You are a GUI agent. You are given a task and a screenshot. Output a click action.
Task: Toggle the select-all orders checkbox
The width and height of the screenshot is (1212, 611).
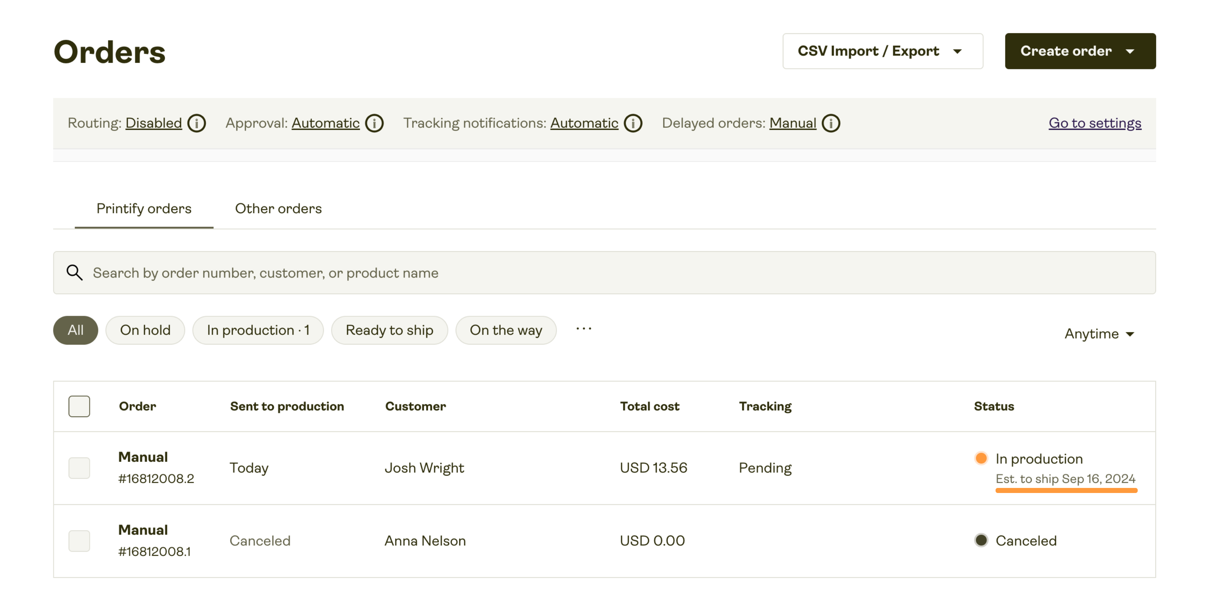[79, 406]
